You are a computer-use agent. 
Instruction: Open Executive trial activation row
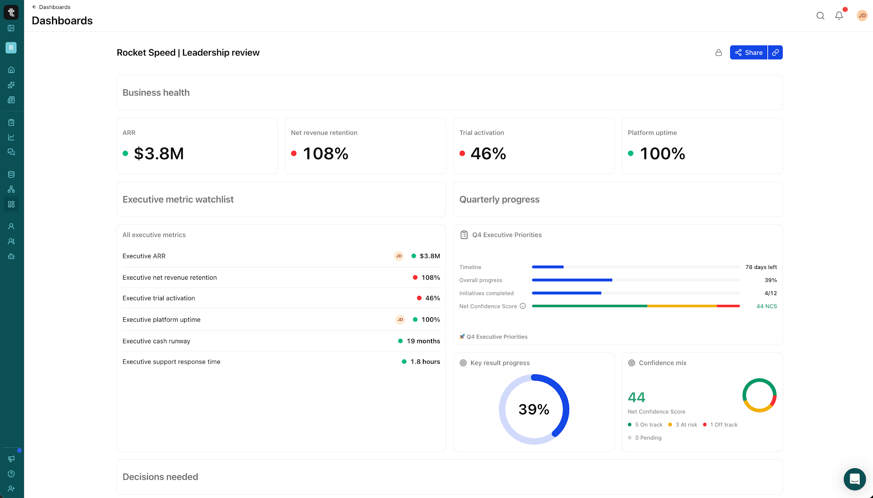281,298
